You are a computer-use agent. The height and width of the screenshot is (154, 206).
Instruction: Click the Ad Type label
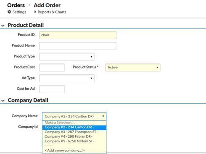[28, 78]
